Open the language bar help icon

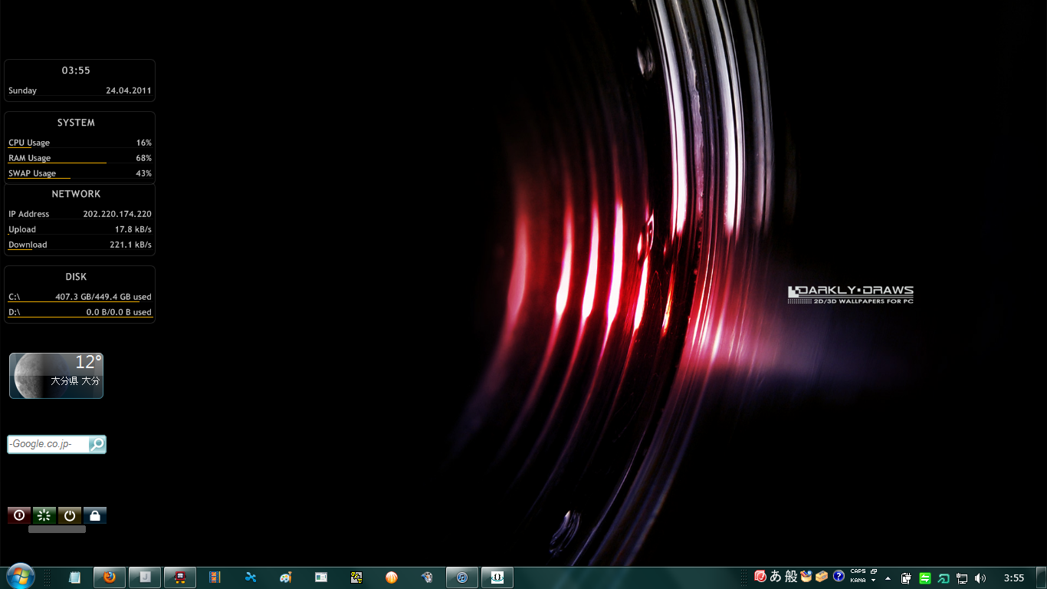point(839,576)
